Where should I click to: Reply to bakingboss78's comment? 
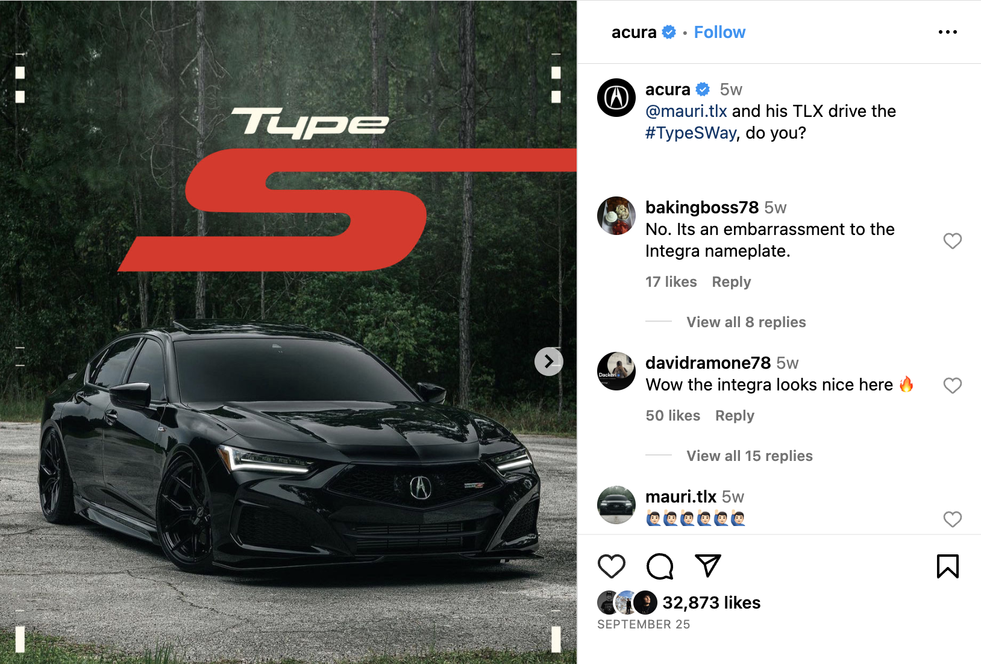(732, 282)
